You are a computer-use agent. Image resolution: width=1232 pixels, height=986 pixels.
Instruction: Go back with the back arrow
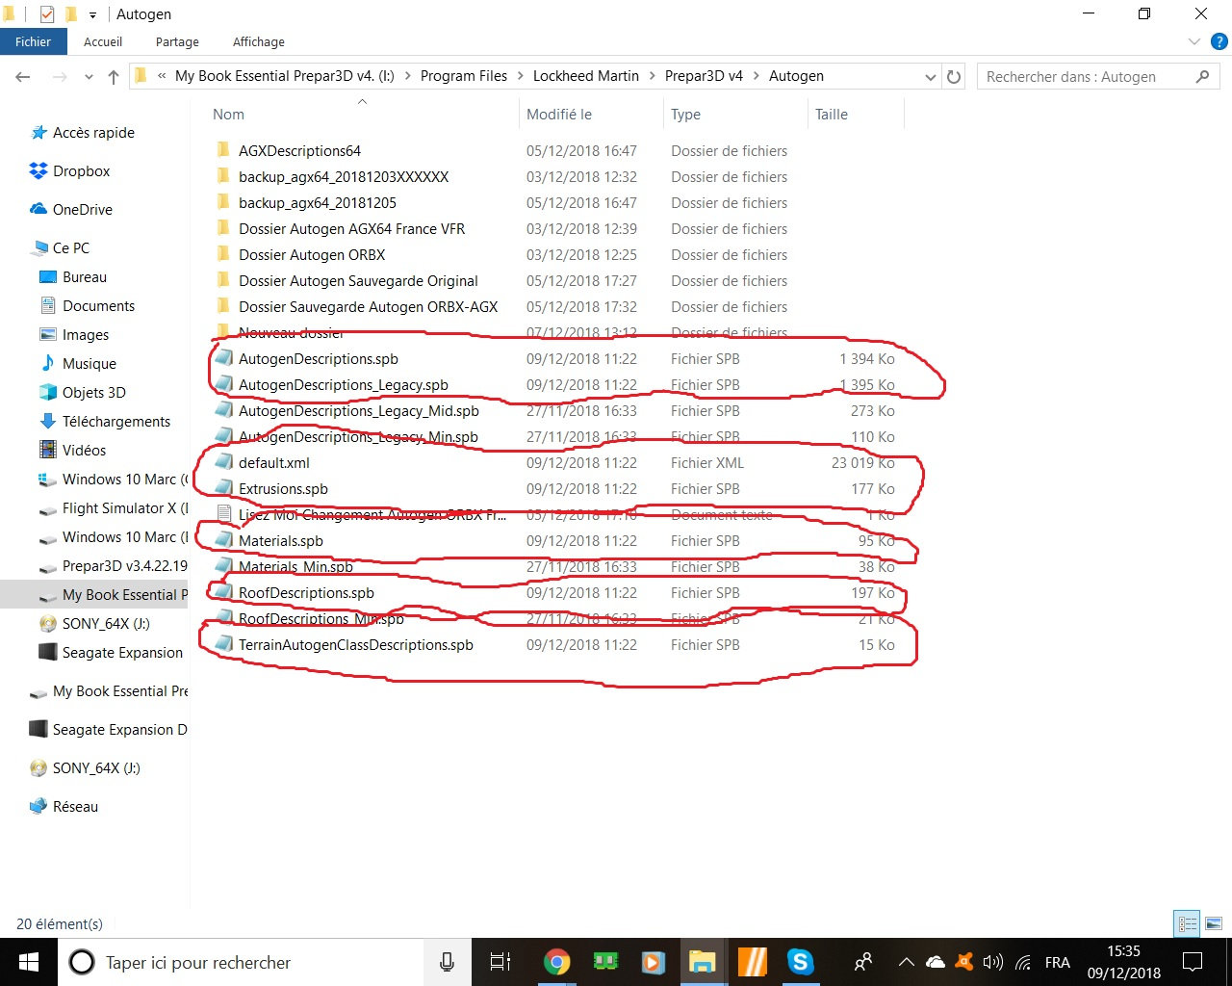[24, 77]
